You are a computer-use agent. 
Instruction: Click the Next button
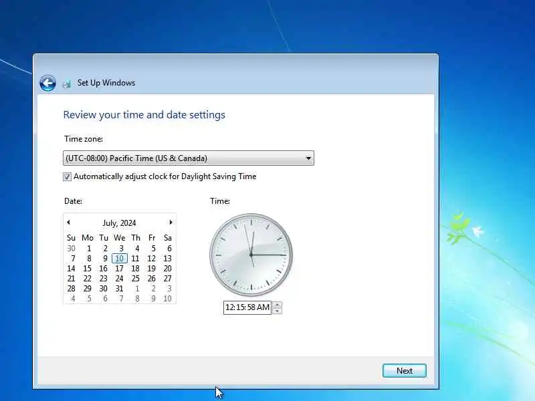click(x=405, y=371)
